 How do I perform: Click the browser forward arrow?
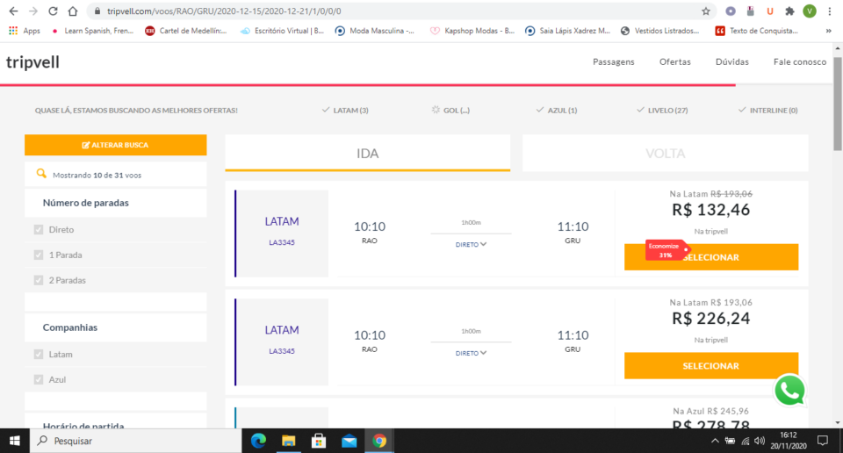32,11
